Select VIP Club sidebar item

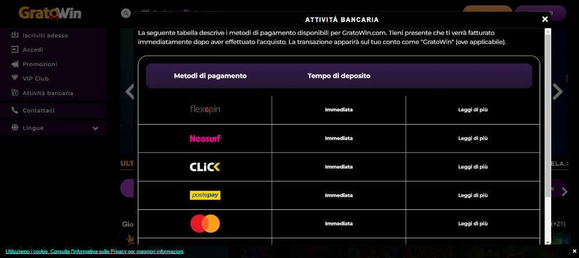coord(35,79)
